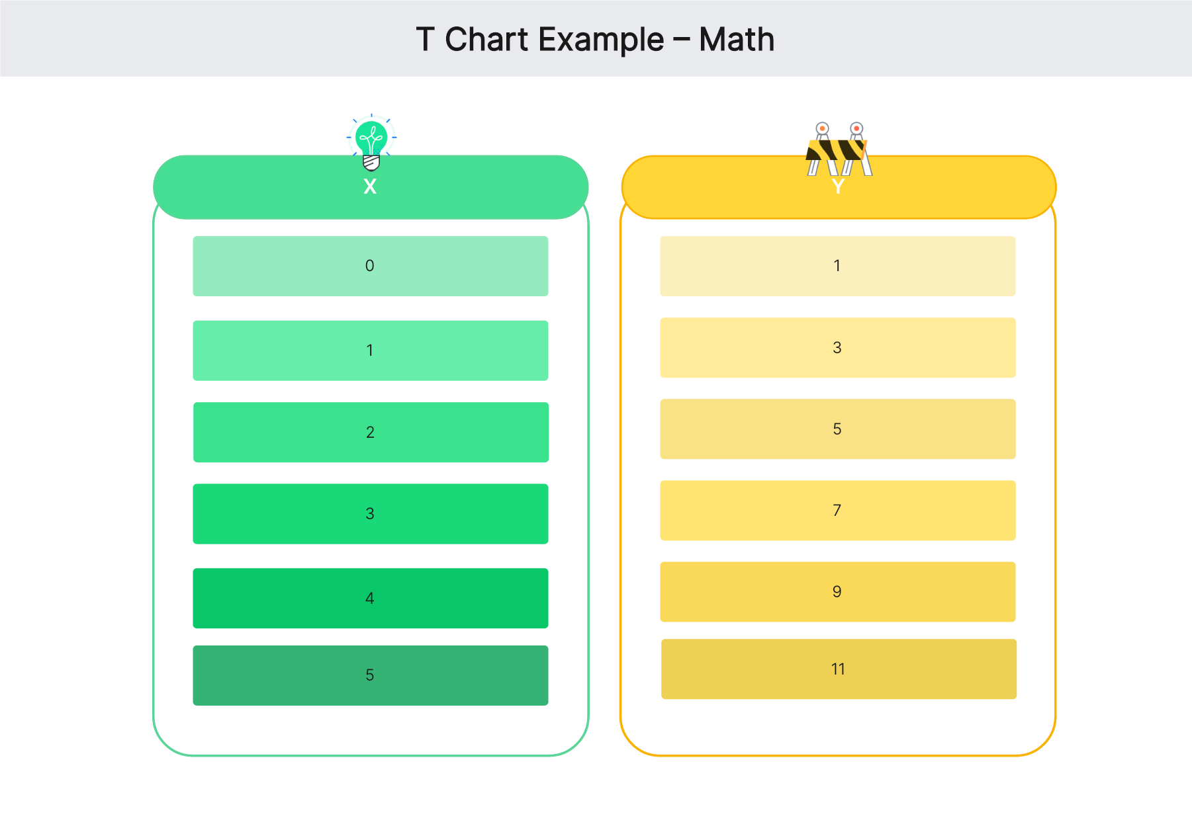
Task: Click the yellow cell labeled 3
Action: [837, 347]
